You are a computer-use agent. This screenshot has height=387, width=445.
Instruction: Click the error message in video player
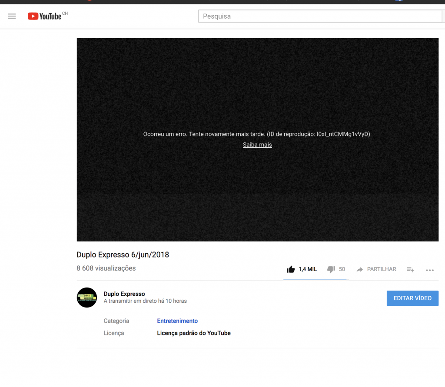[x=256, y=134]
